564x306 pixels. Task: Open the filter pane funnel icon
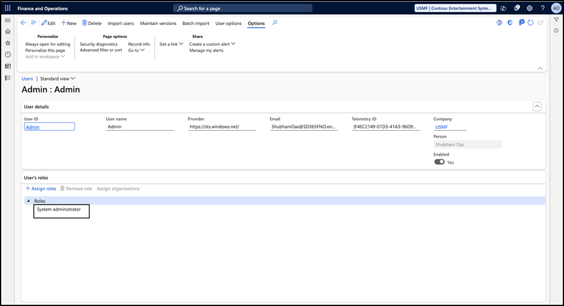pyautogui.click(x=556, y=20)
